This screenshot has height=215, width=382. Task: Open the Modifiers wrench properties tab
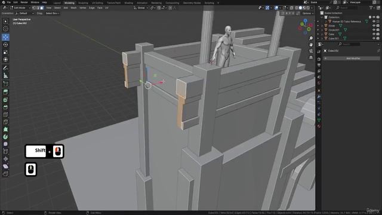pyautogui.click(x=319, y=97)
